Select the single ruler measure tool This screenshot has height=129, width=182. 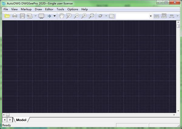(x=157, y=16)
